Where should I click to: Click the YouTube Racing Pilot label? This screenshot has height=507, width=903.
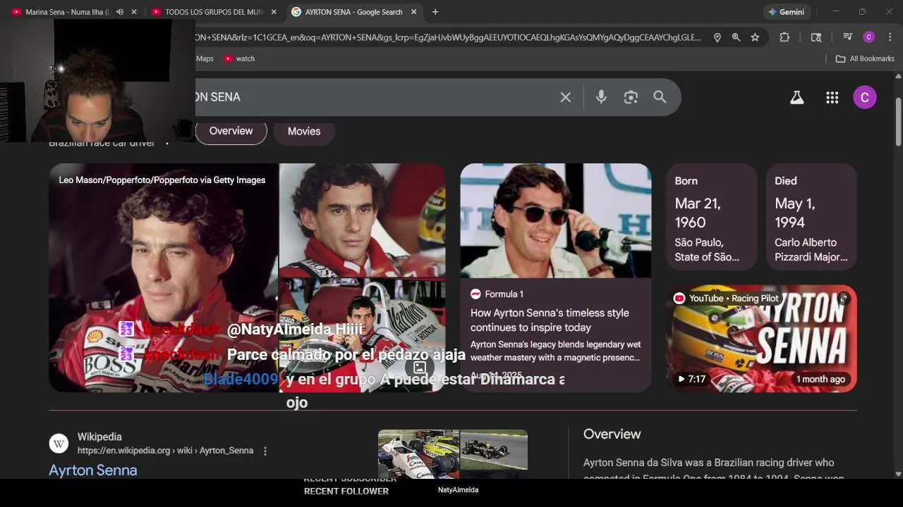727,299
